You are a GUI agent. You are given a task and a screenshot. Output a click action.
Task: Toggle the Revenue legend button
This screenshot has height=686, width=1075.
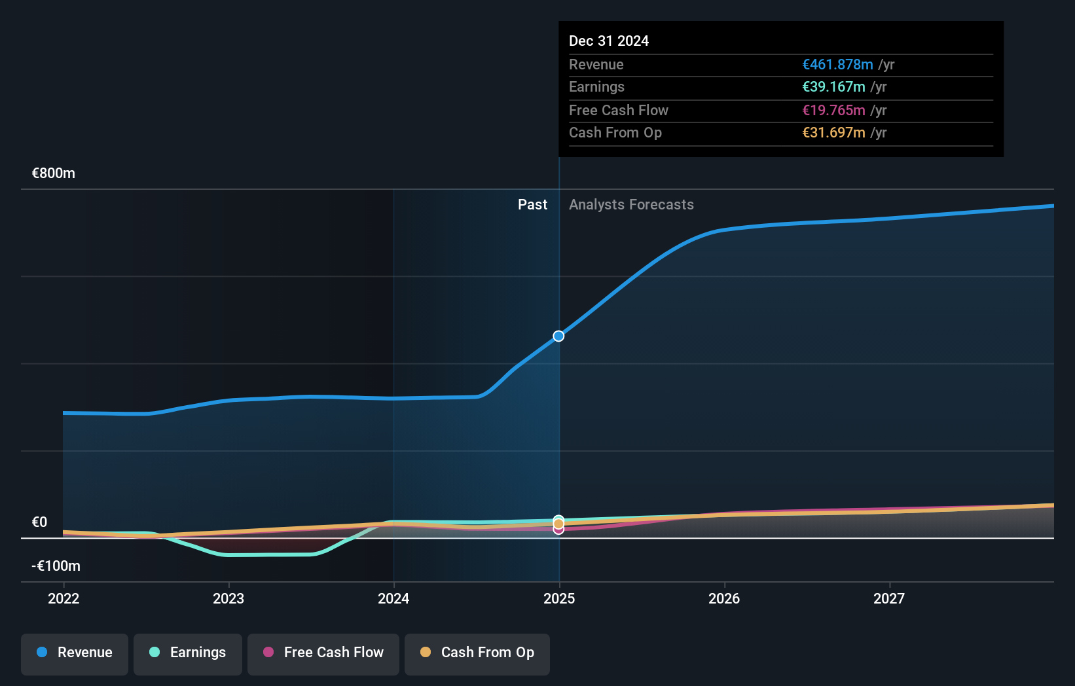[75, 654]
